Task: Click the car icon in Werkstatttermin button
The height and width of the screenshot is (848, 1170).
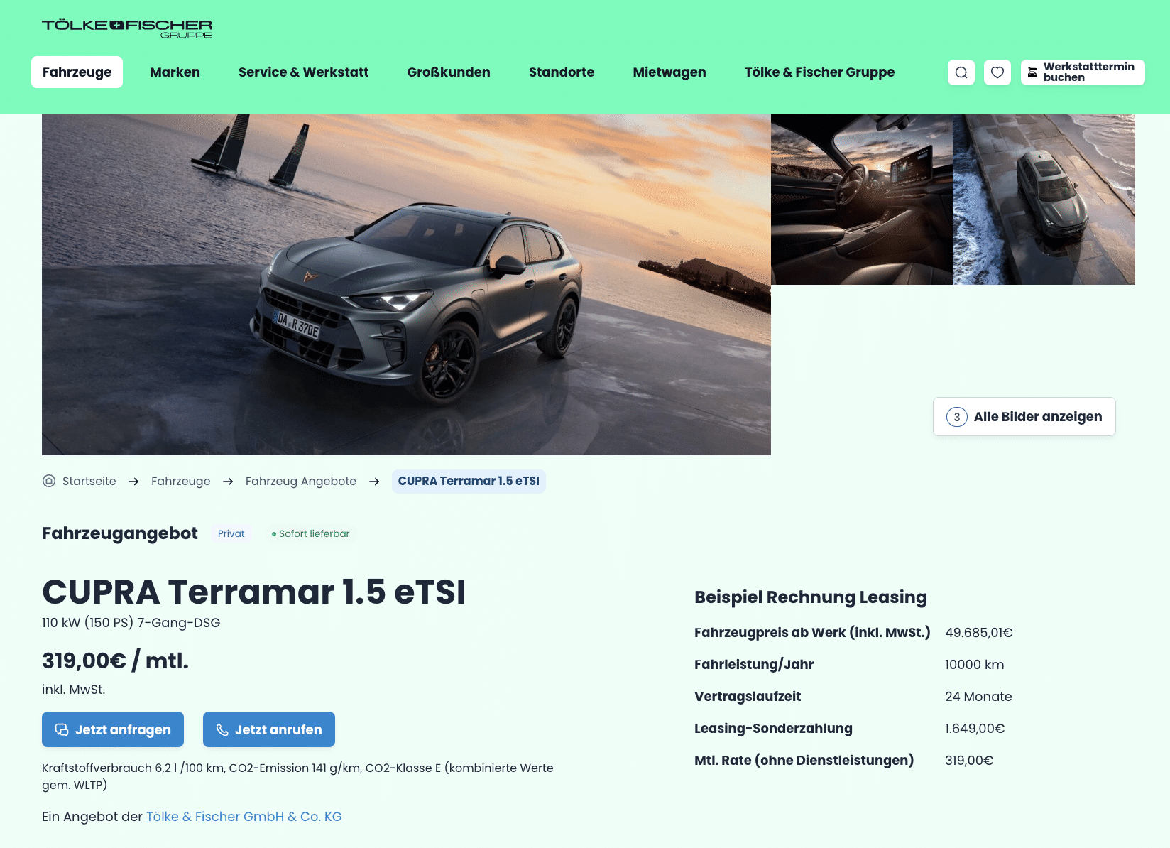Action: click(1032, 72)
